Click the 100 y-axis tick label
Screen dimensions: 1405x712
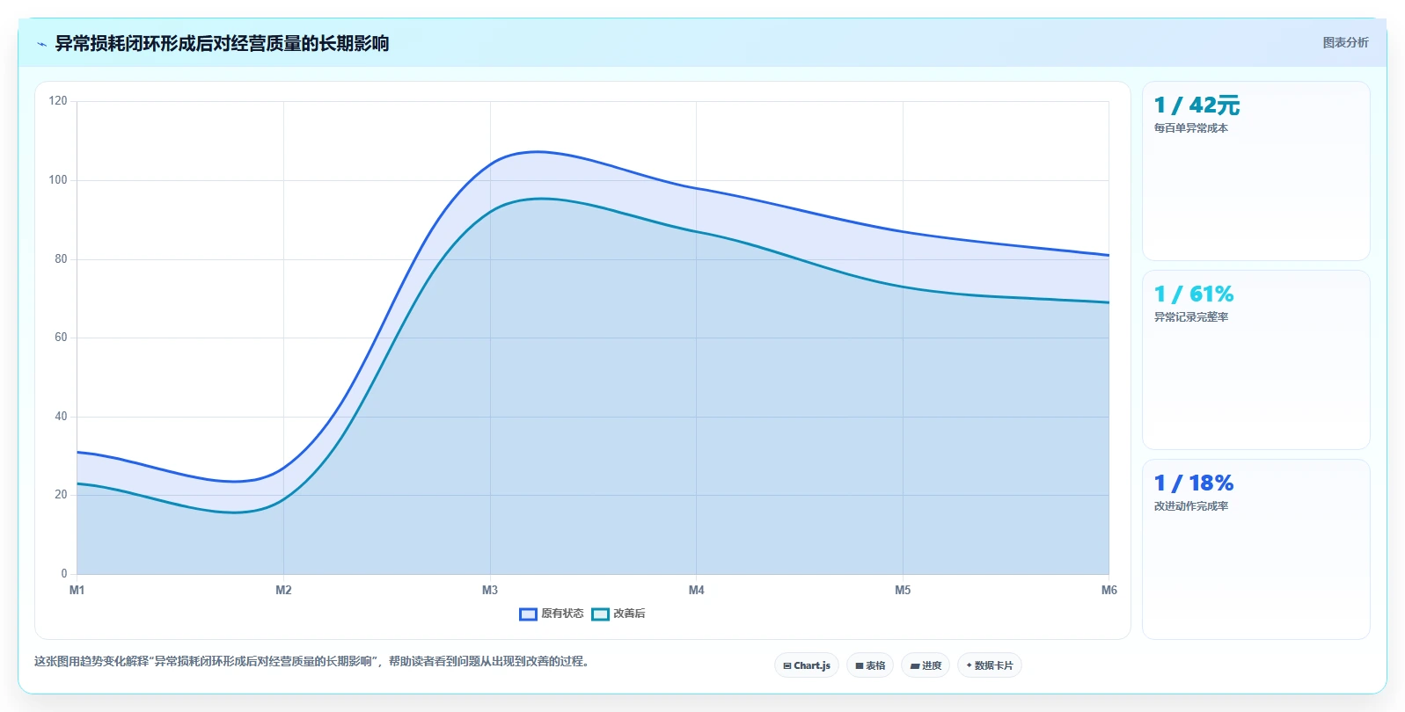(58, 180)
